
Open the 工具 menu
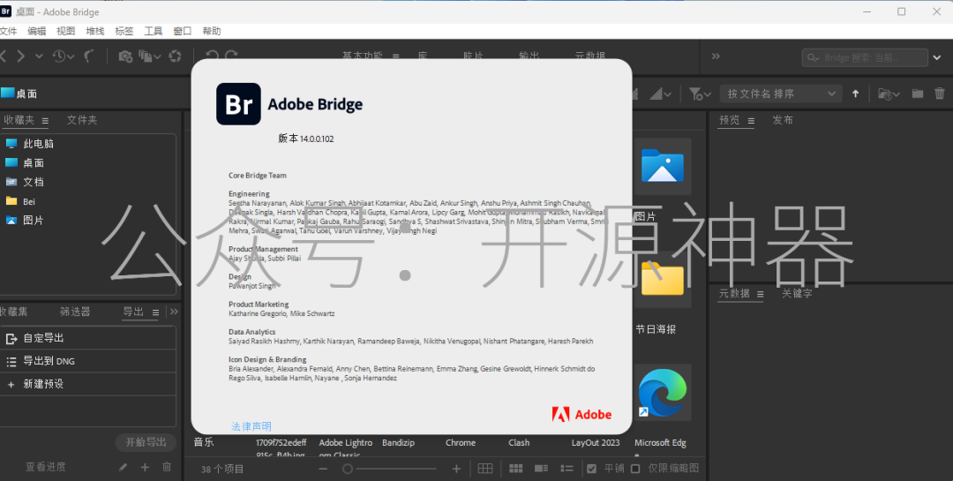point(154,31)
